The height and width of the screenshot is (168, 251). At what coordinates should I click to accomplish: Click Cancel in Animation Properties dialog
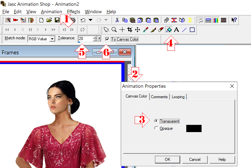pos(195,160)
